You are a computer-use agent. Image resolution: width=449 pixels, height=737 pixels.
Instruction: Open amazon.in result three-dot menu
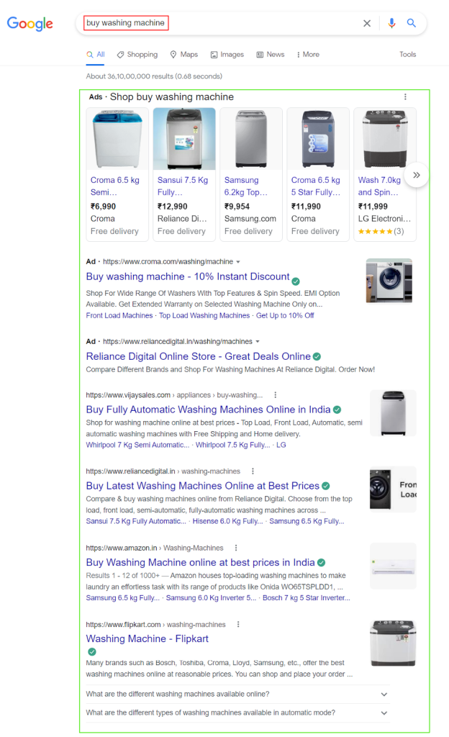coord(236,548)
